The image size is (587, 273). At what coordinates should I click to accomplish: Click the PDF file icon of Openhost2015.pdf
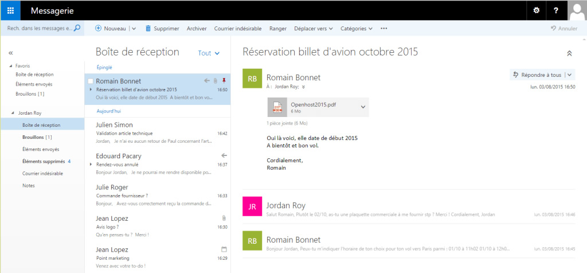pos(277,107)
